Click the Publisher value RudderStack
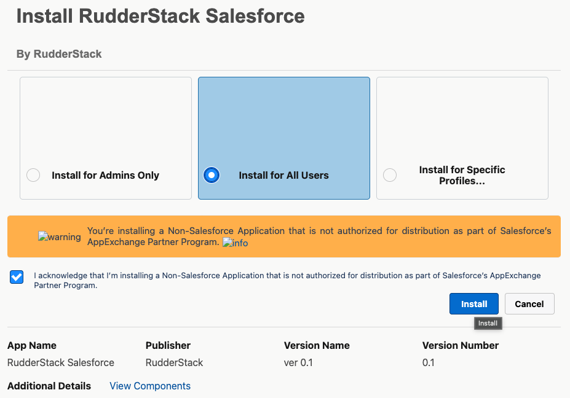The image size is (570, 398). 174,362
